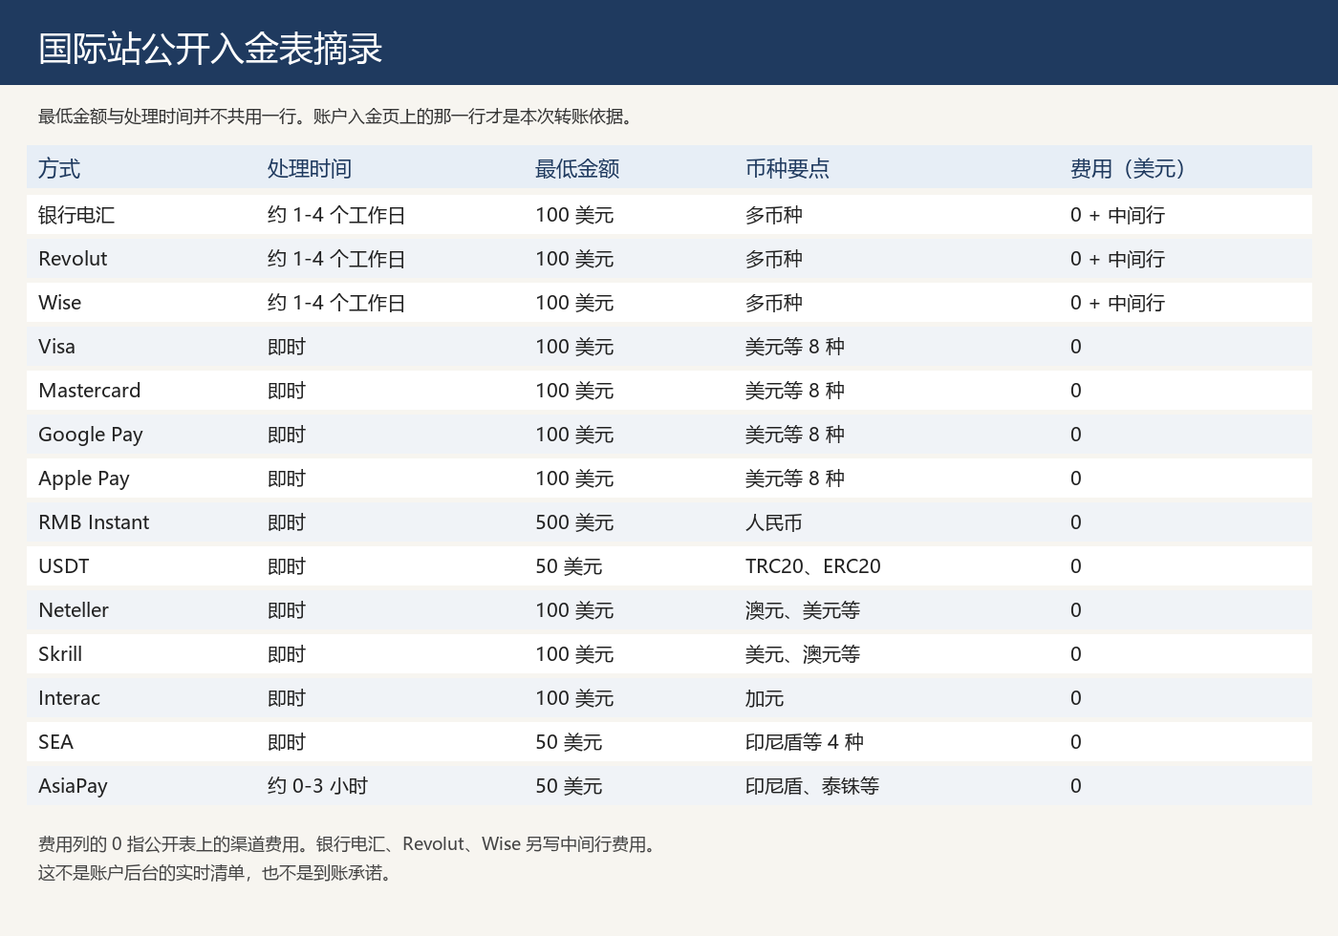Viewport: 1338px width, 936px height.
Task: Click the Neteller method cell
Action: (x=74, y=610)
